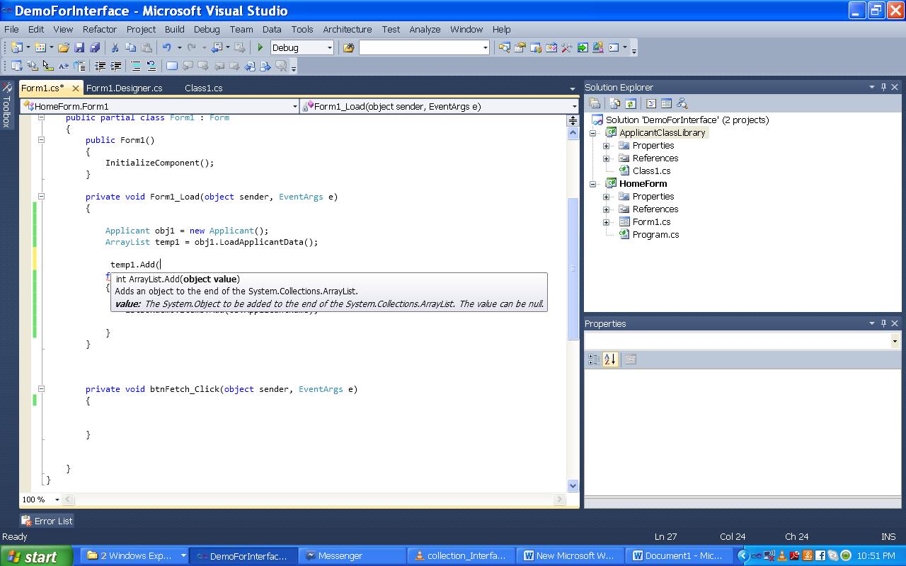Open the HomeForm.Form1 class dropdown

coord(295,106)
